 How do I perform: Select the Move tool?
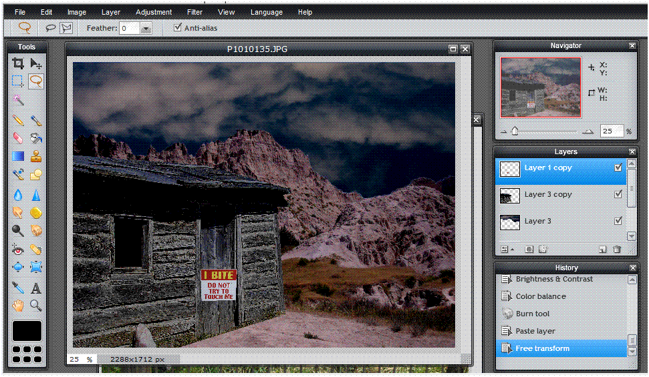click(x=36, y=63)
